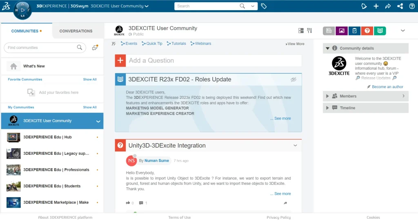Open the notifications icon in top bar
The width and height of the screenshot is (418, 222).
pos(364,6)
